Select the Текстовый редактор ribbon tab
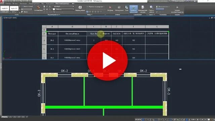This screenshot has width=215, height=121. pos(62,4)
